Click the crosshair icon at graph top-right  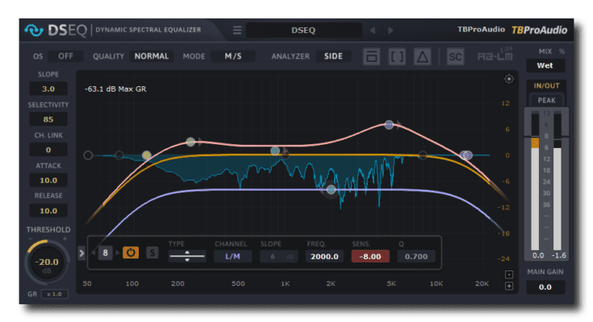click(508, 79)
